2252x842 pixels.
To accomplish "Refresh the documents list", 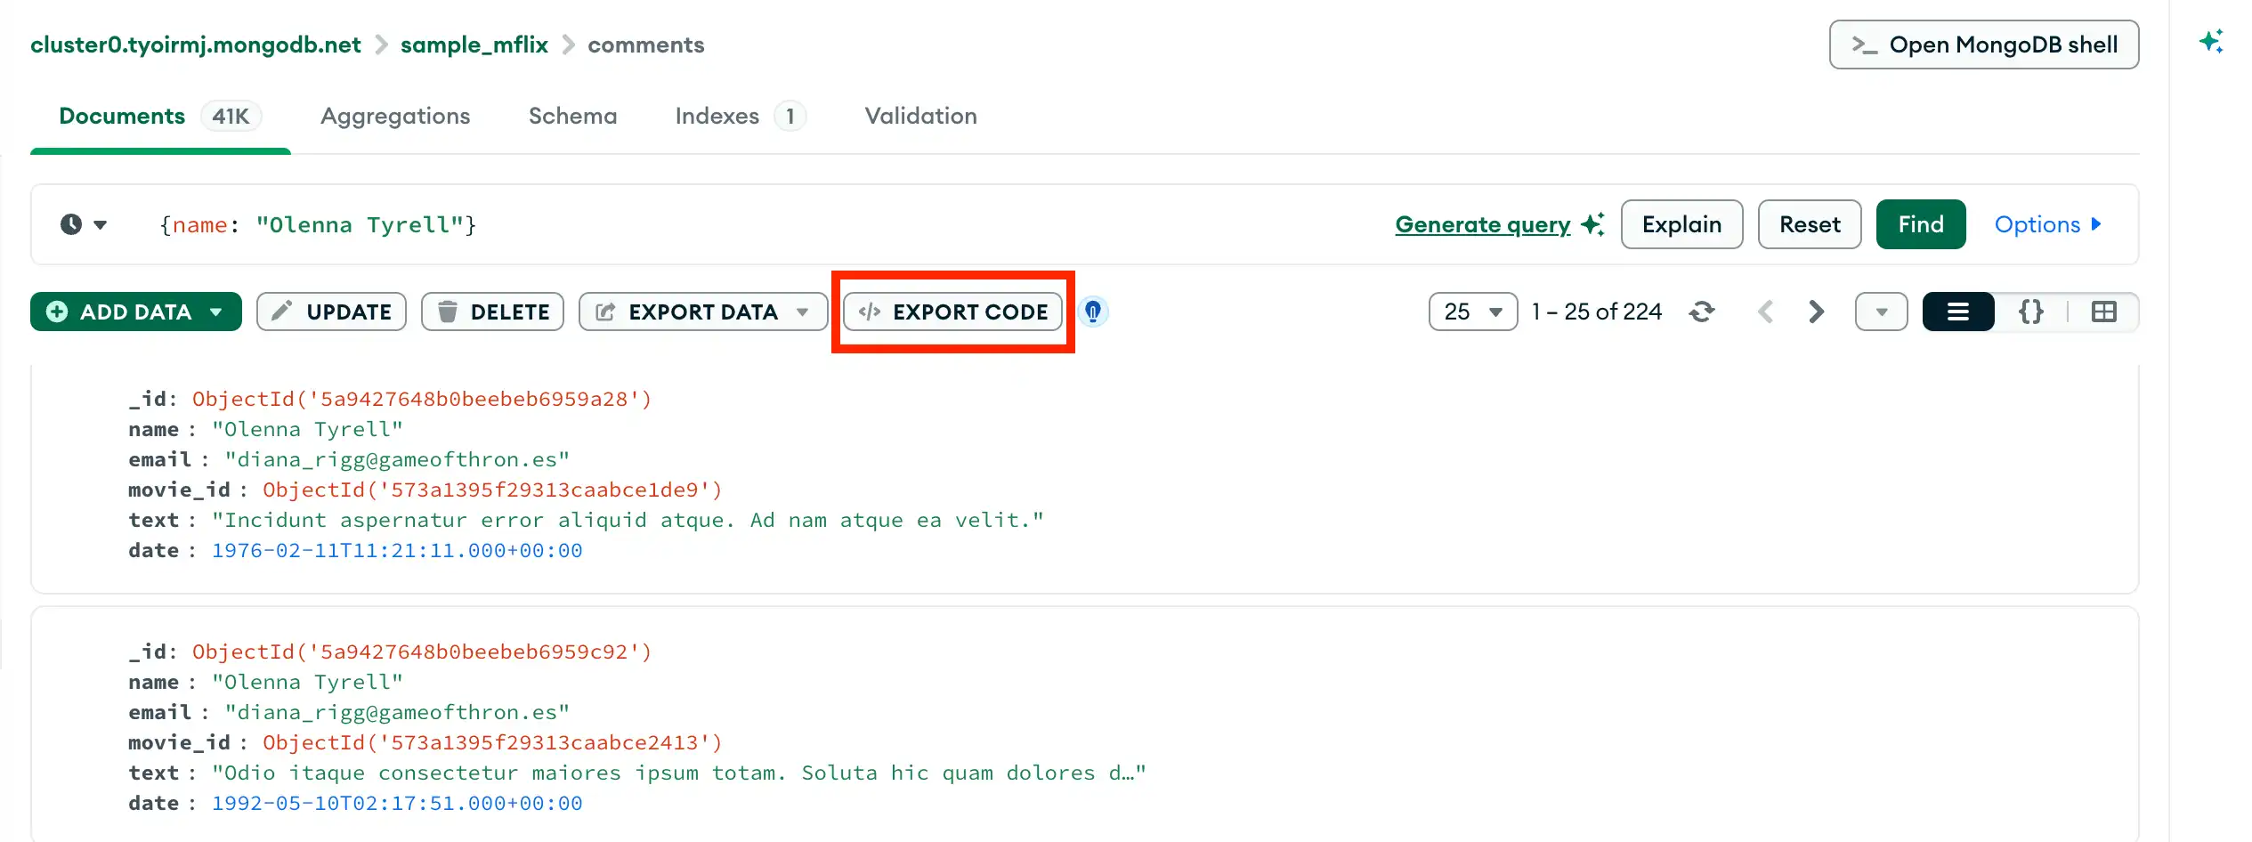I will tap(1702, 312).
